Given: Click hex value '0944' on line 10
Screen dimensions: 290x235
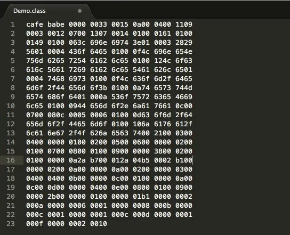Looking at the screenshot, I should click(77, 106).
